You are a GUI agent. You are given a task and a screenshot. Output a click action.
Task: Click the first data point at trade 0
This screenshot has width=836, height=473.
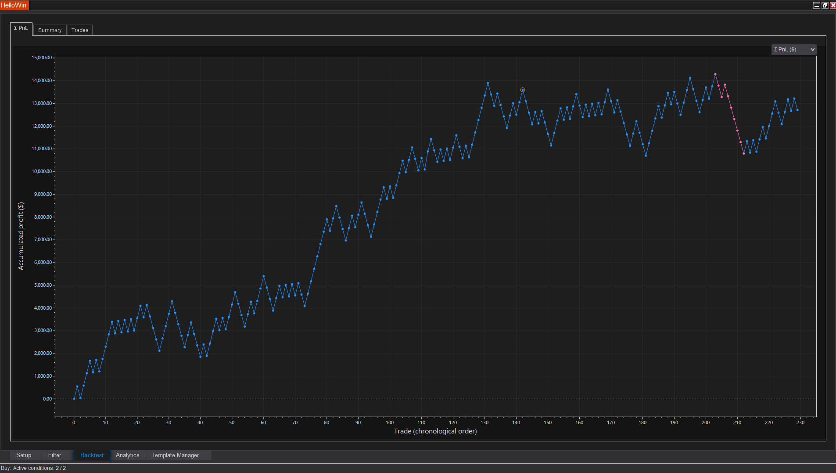pyautogui.click(x=74, y=399)
